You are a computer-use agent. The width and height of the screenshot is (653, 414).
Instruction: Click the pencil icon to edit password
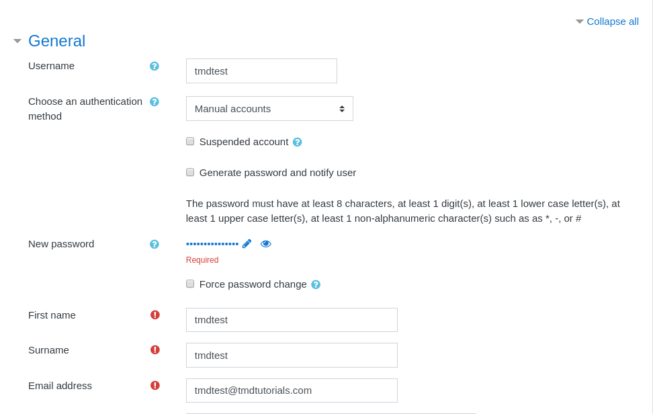(247, 244)
